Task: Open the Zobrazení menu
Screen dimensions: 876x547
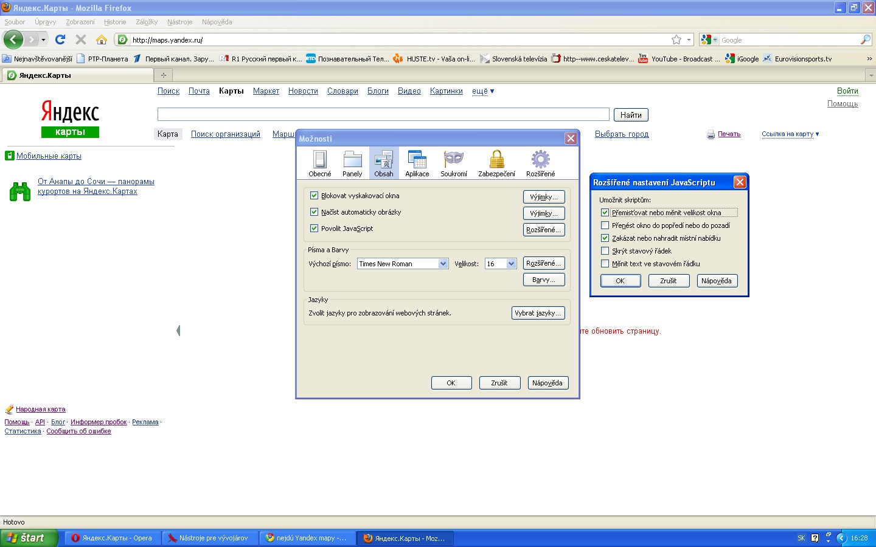Action: point(80,22)
